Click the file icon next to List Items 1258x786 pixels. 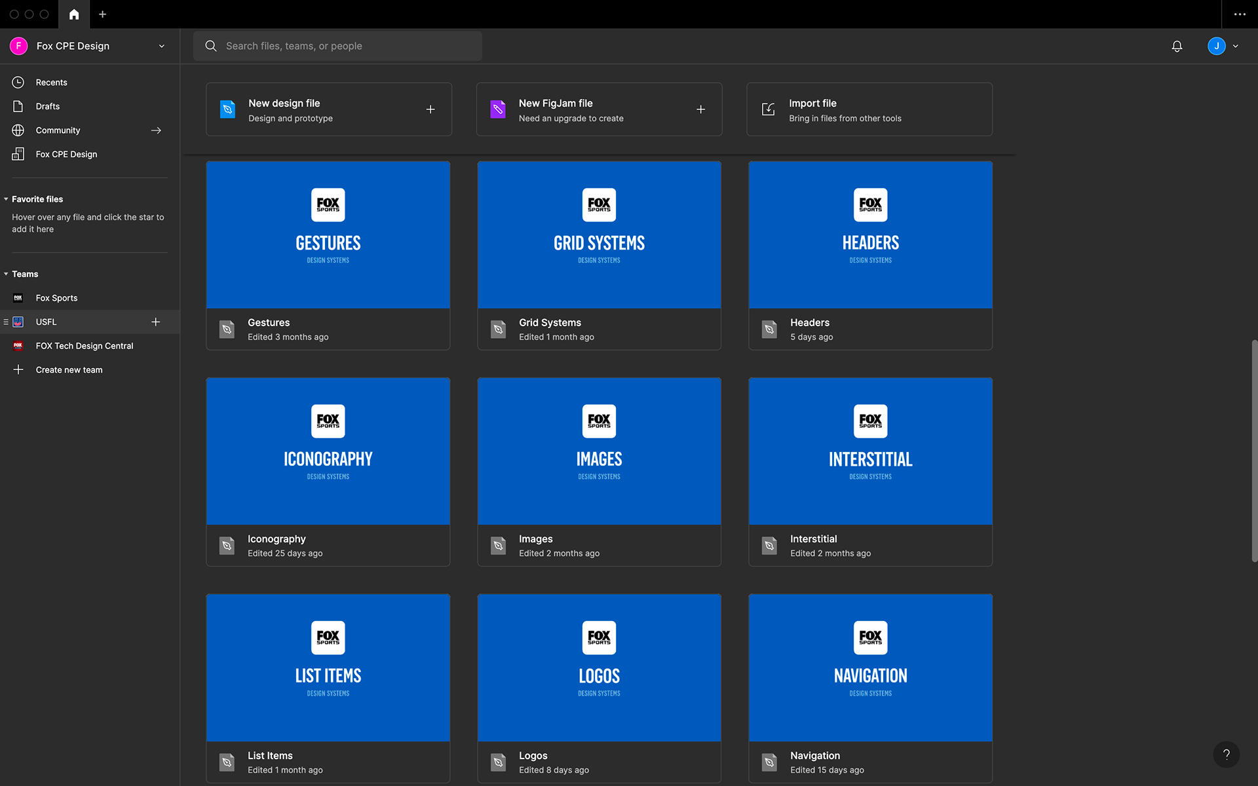click(x=227, y=762)
